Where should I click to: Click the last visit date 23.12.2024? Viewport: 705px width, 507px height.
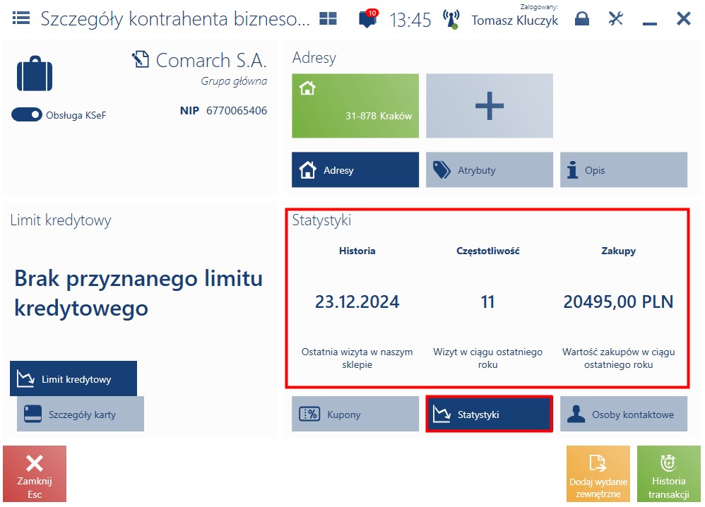(357, 302)
